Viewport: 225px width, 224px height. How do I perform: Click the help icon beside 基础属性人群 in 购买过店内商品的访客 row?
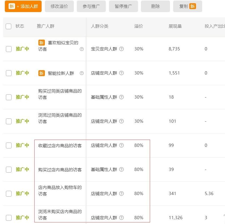pos(121,169)
